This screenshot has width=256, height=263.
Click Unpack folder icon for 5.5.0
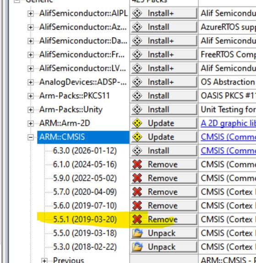pyautogui.click(x=137, y=233)
